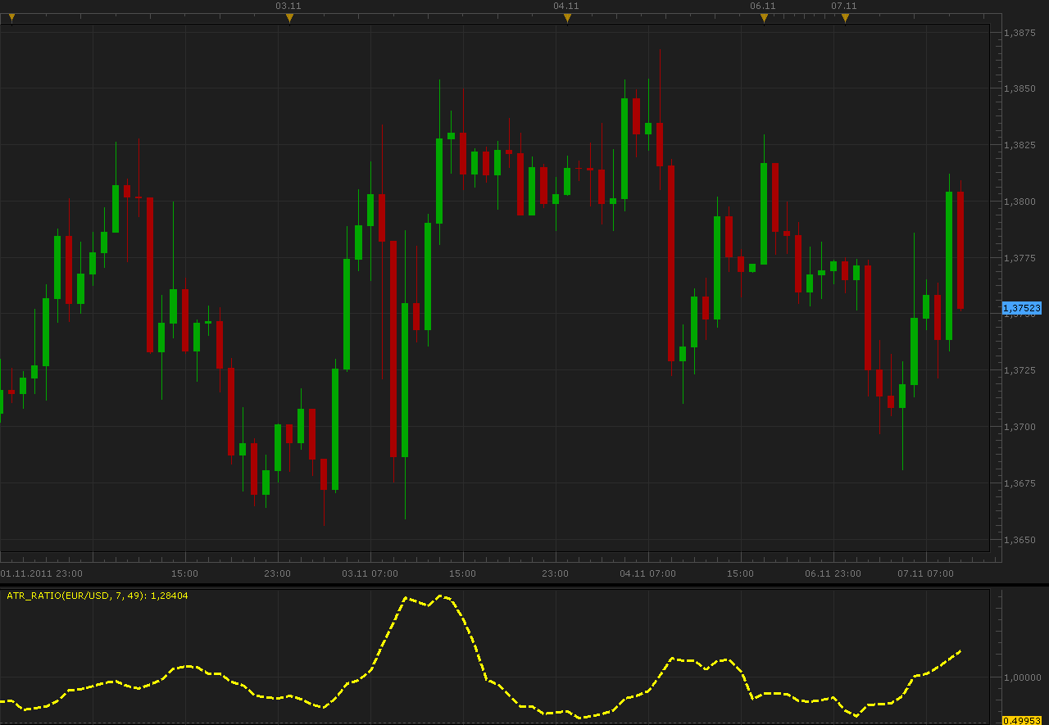Click the 03.11 07:00 time axis label
Viewport: 1049px width, 725px height.
tap(370, 573)
